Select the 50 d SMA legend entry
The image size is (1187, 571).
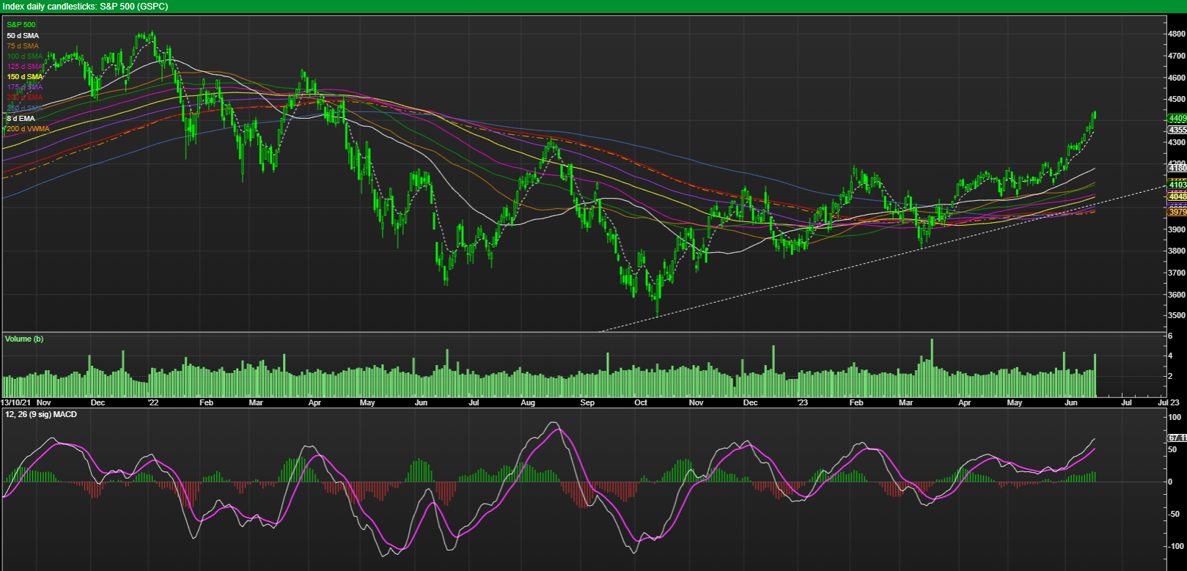click(x=23, y=35)
